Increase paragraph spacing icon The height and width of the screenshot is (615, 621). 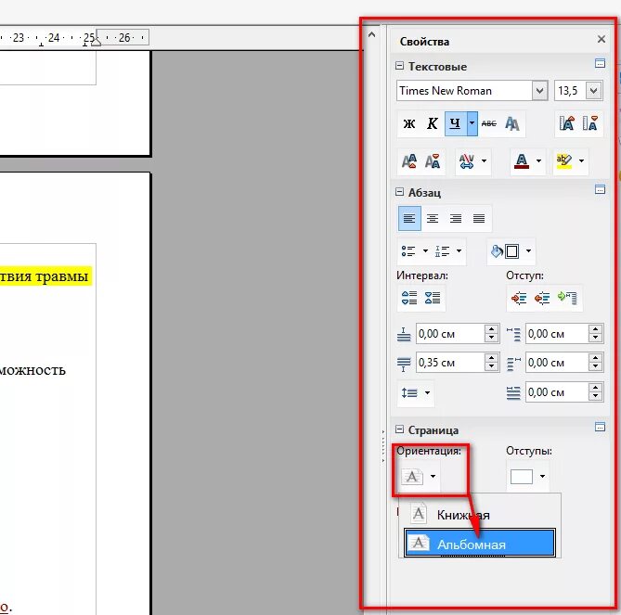pos(409,298)
